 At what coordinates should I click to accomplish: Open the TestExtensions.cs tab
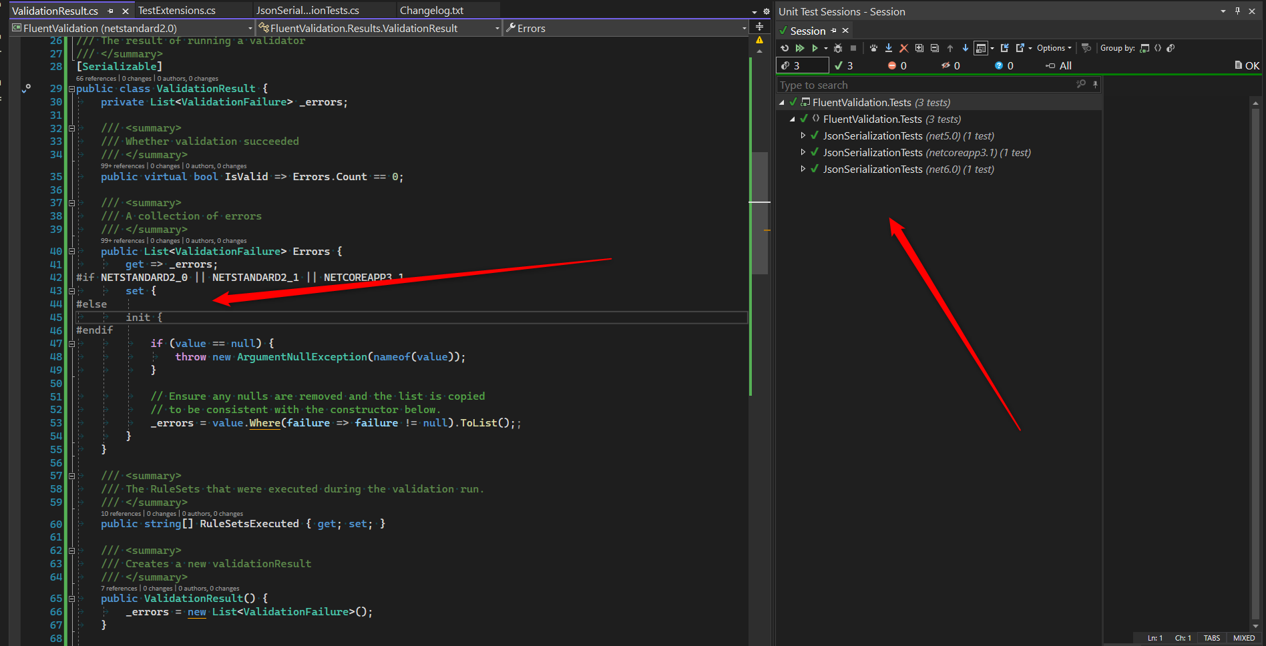point(177,10)
